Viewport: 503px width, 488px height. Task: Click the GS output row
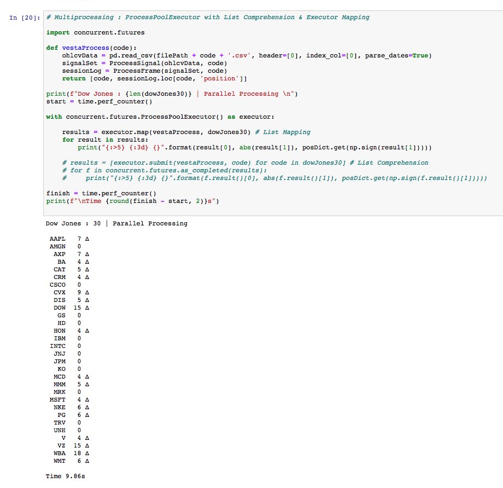[69, 316]
